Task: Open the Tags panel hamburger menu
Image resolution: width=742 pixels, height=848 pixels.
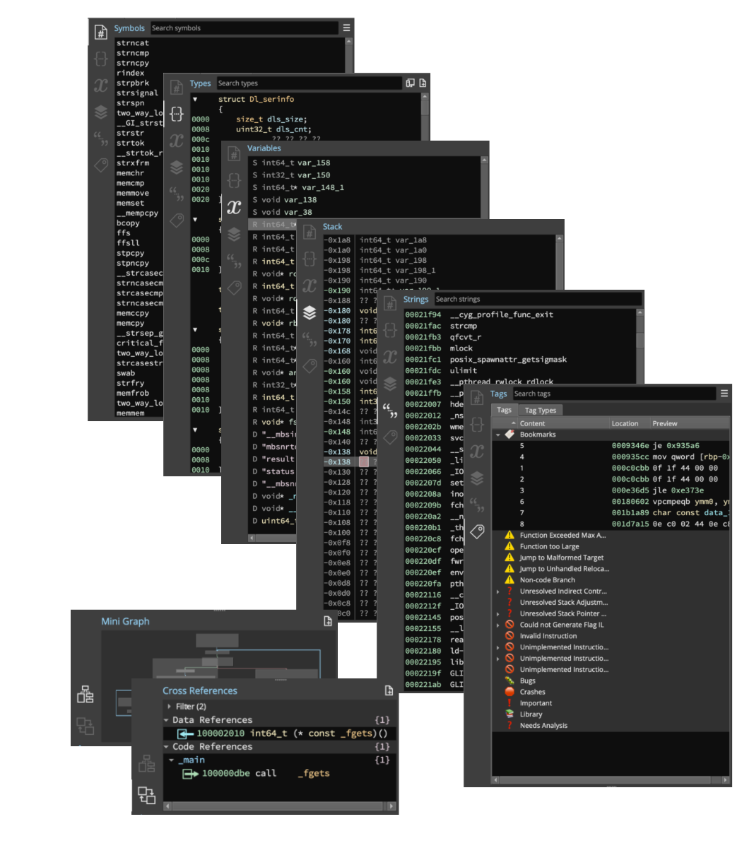Action: (x=724, y=394)
